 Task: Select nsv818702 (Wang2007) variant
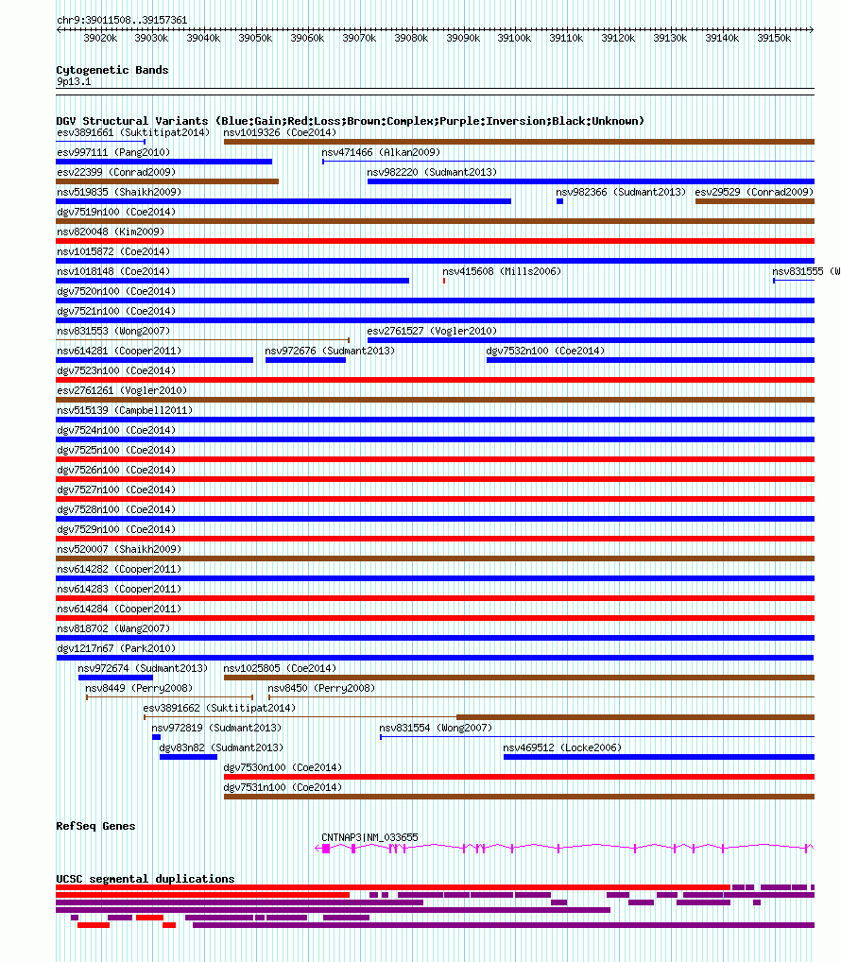pos(113,628)
